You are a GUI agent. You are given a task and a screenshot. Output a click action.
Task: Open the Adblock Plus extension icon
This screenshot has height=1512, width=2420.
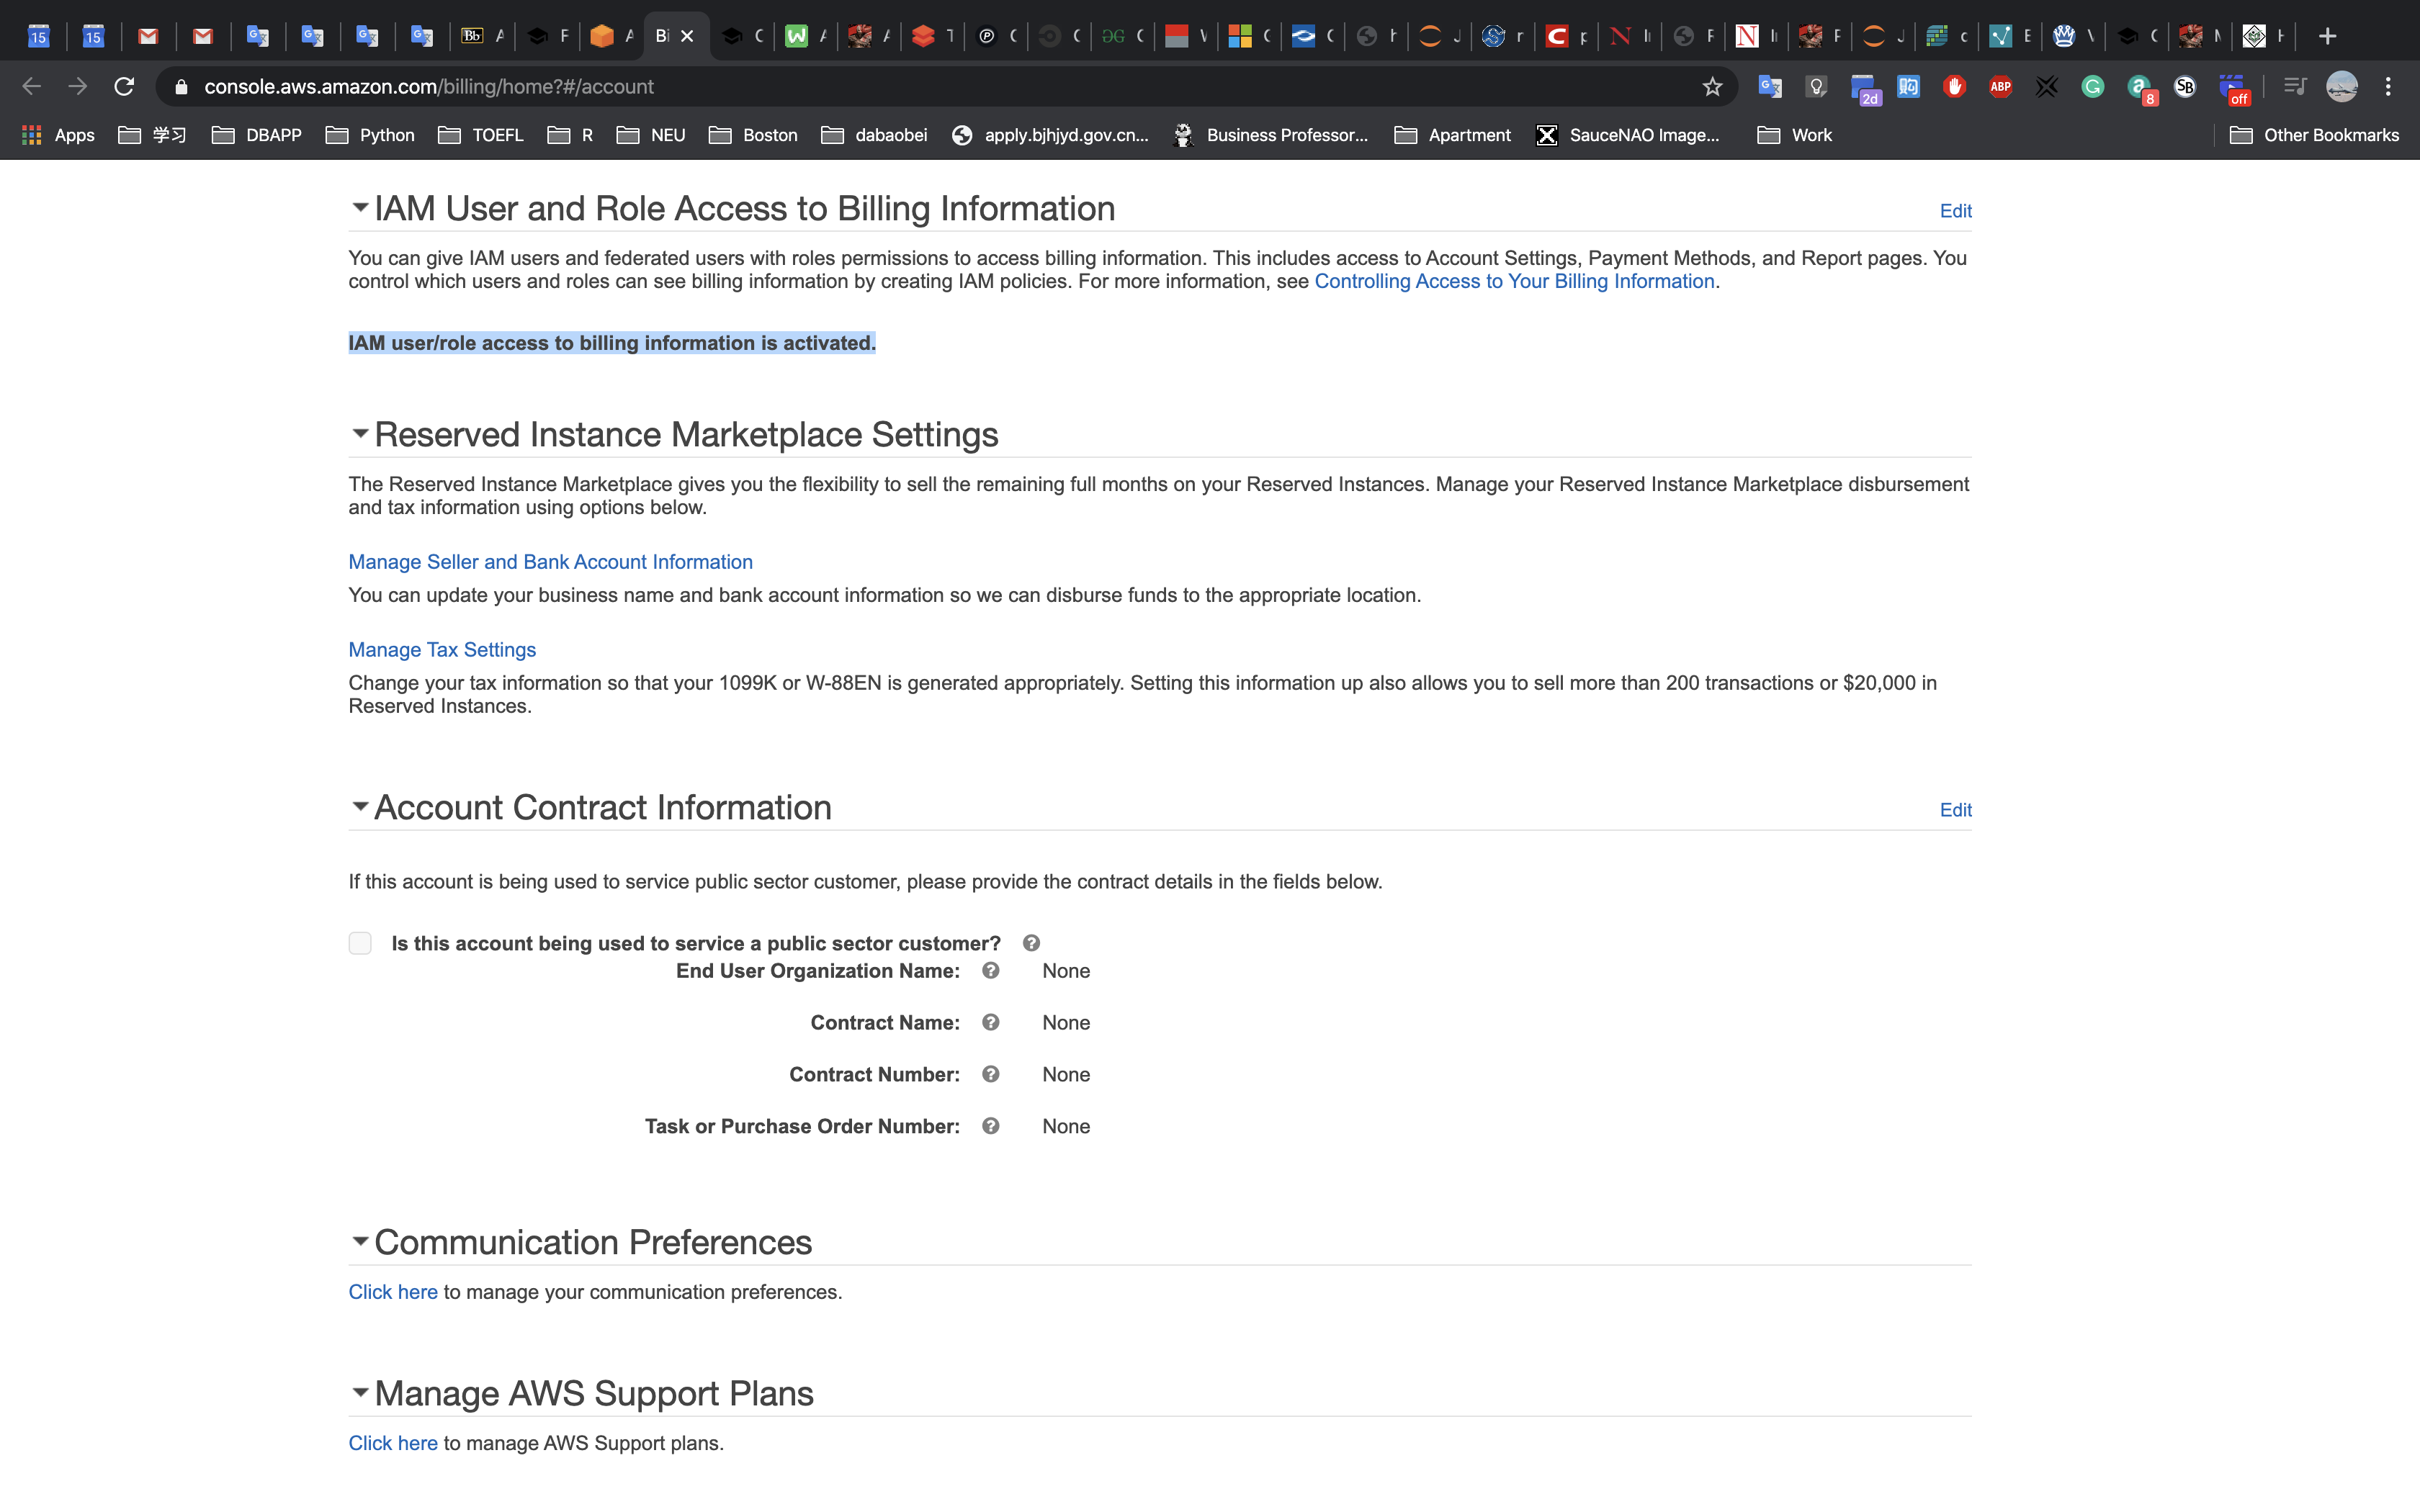(x=2000, y=87)
